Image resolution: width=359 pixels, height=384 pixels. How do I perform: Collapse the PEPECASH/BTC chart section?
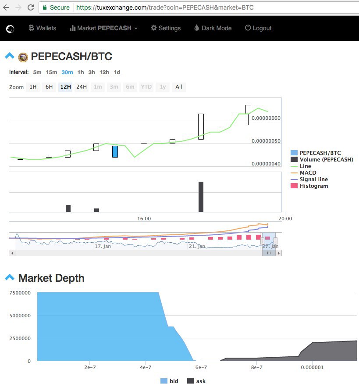click(x=10, y=56)
